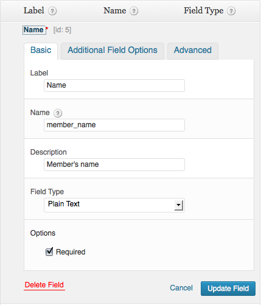Click the Field Type column header text
The width and height of the screenshot is (261, 305).
click(x=203, y=11)
